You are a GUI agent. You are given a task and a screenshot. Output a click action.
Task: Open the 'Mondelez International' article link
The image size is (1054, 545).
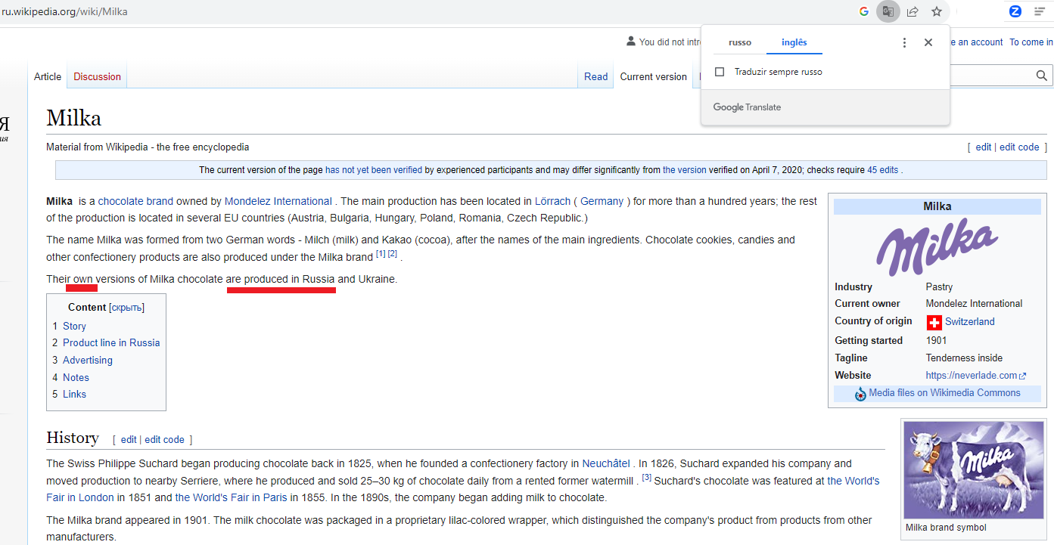coord(278,201)
